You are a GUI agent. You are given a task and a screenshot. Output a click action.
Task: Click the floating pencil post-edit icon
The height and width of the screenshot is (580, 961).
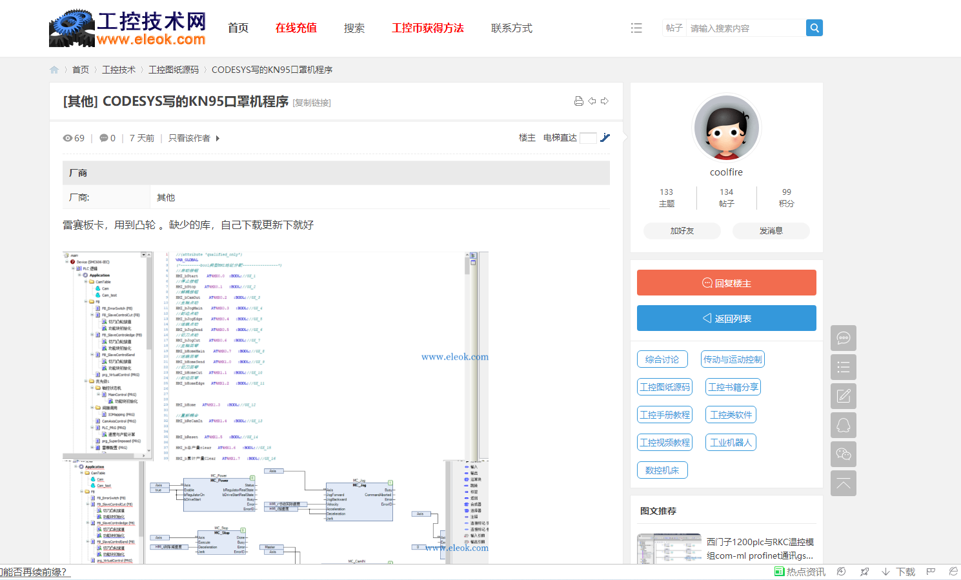(843, 396)
